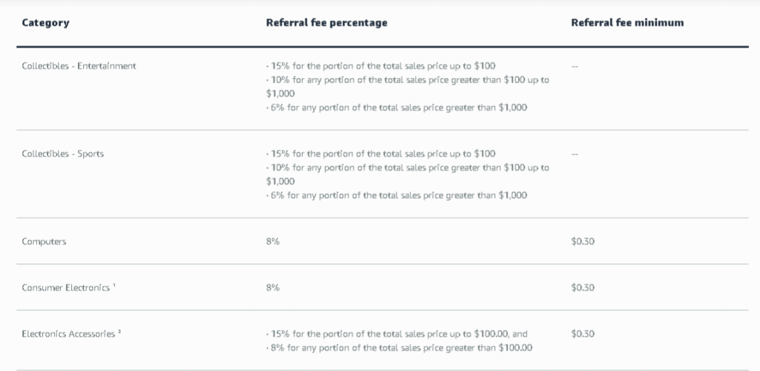Click the dash minimum for Collectibles - Sports
Image resolution: width=760 pixels, height=371 pixels.
click(574, 154)
